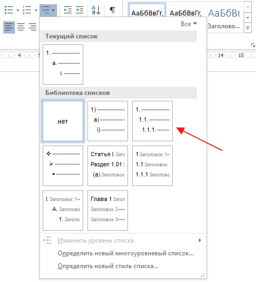Select the 1. 1.1. 1.1.1. list format
The width and height of the screenshot is (256, 282).
153,121
